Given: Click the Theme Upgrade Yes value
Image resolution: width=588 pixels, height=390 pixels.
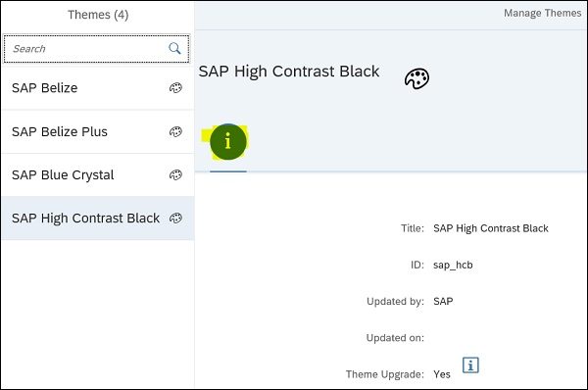Looking at the screenshot, I should (442, 374).
